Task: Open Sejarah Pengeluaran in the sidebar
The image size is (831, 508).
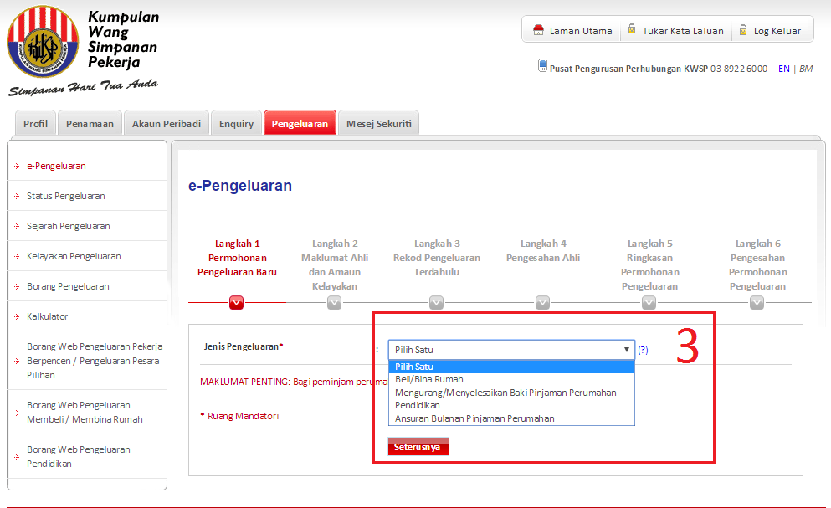Action: point(69,227)
